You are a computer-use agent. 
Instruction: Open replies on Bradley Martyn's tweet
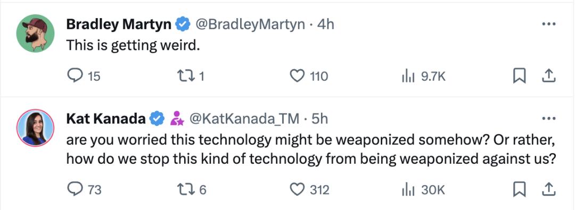coord(84,76)
